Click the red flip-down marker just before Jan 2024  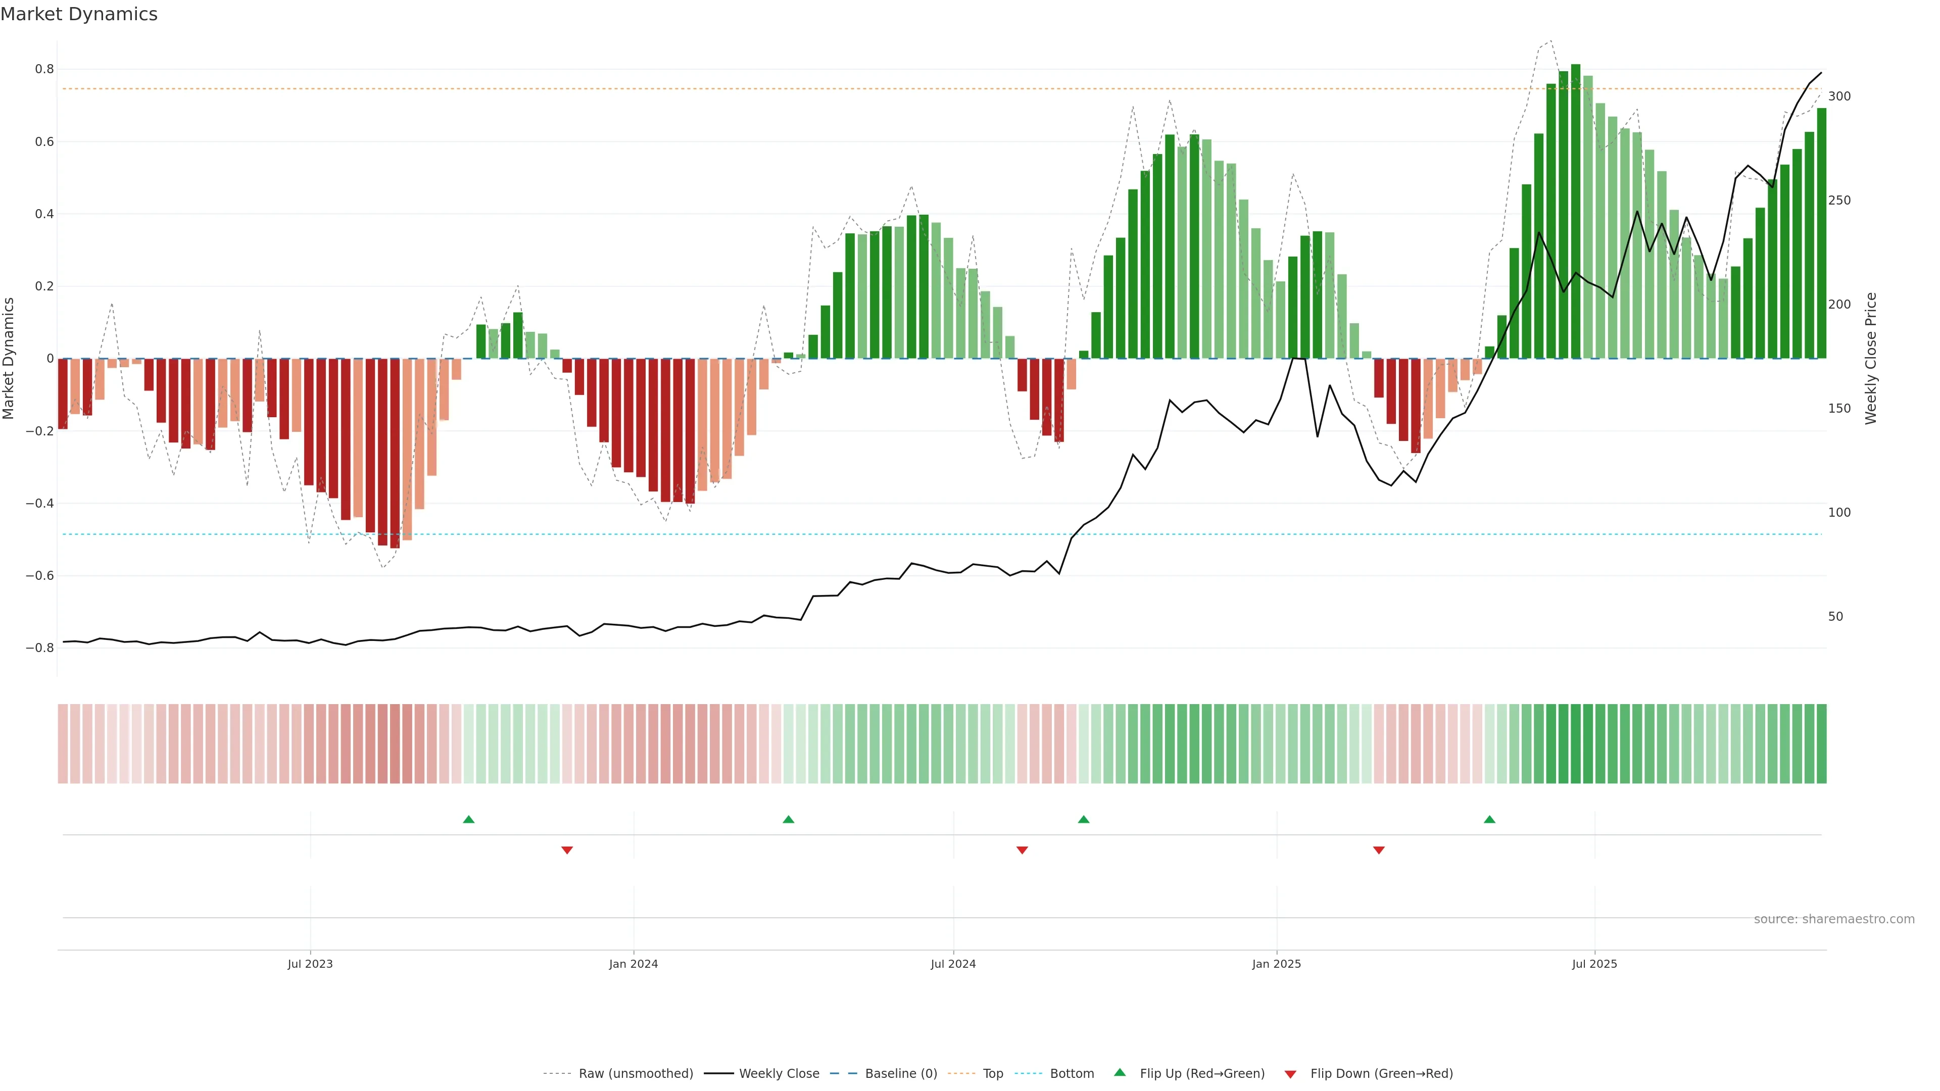click(567, 850)
